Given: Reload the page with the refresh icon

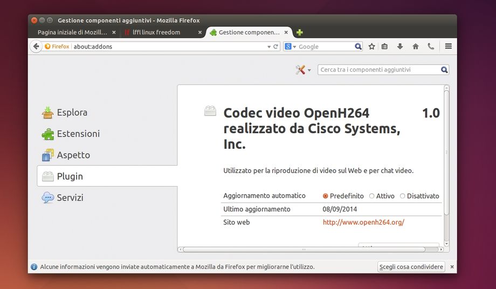Looking at the screenshot, I should (275, 46).
